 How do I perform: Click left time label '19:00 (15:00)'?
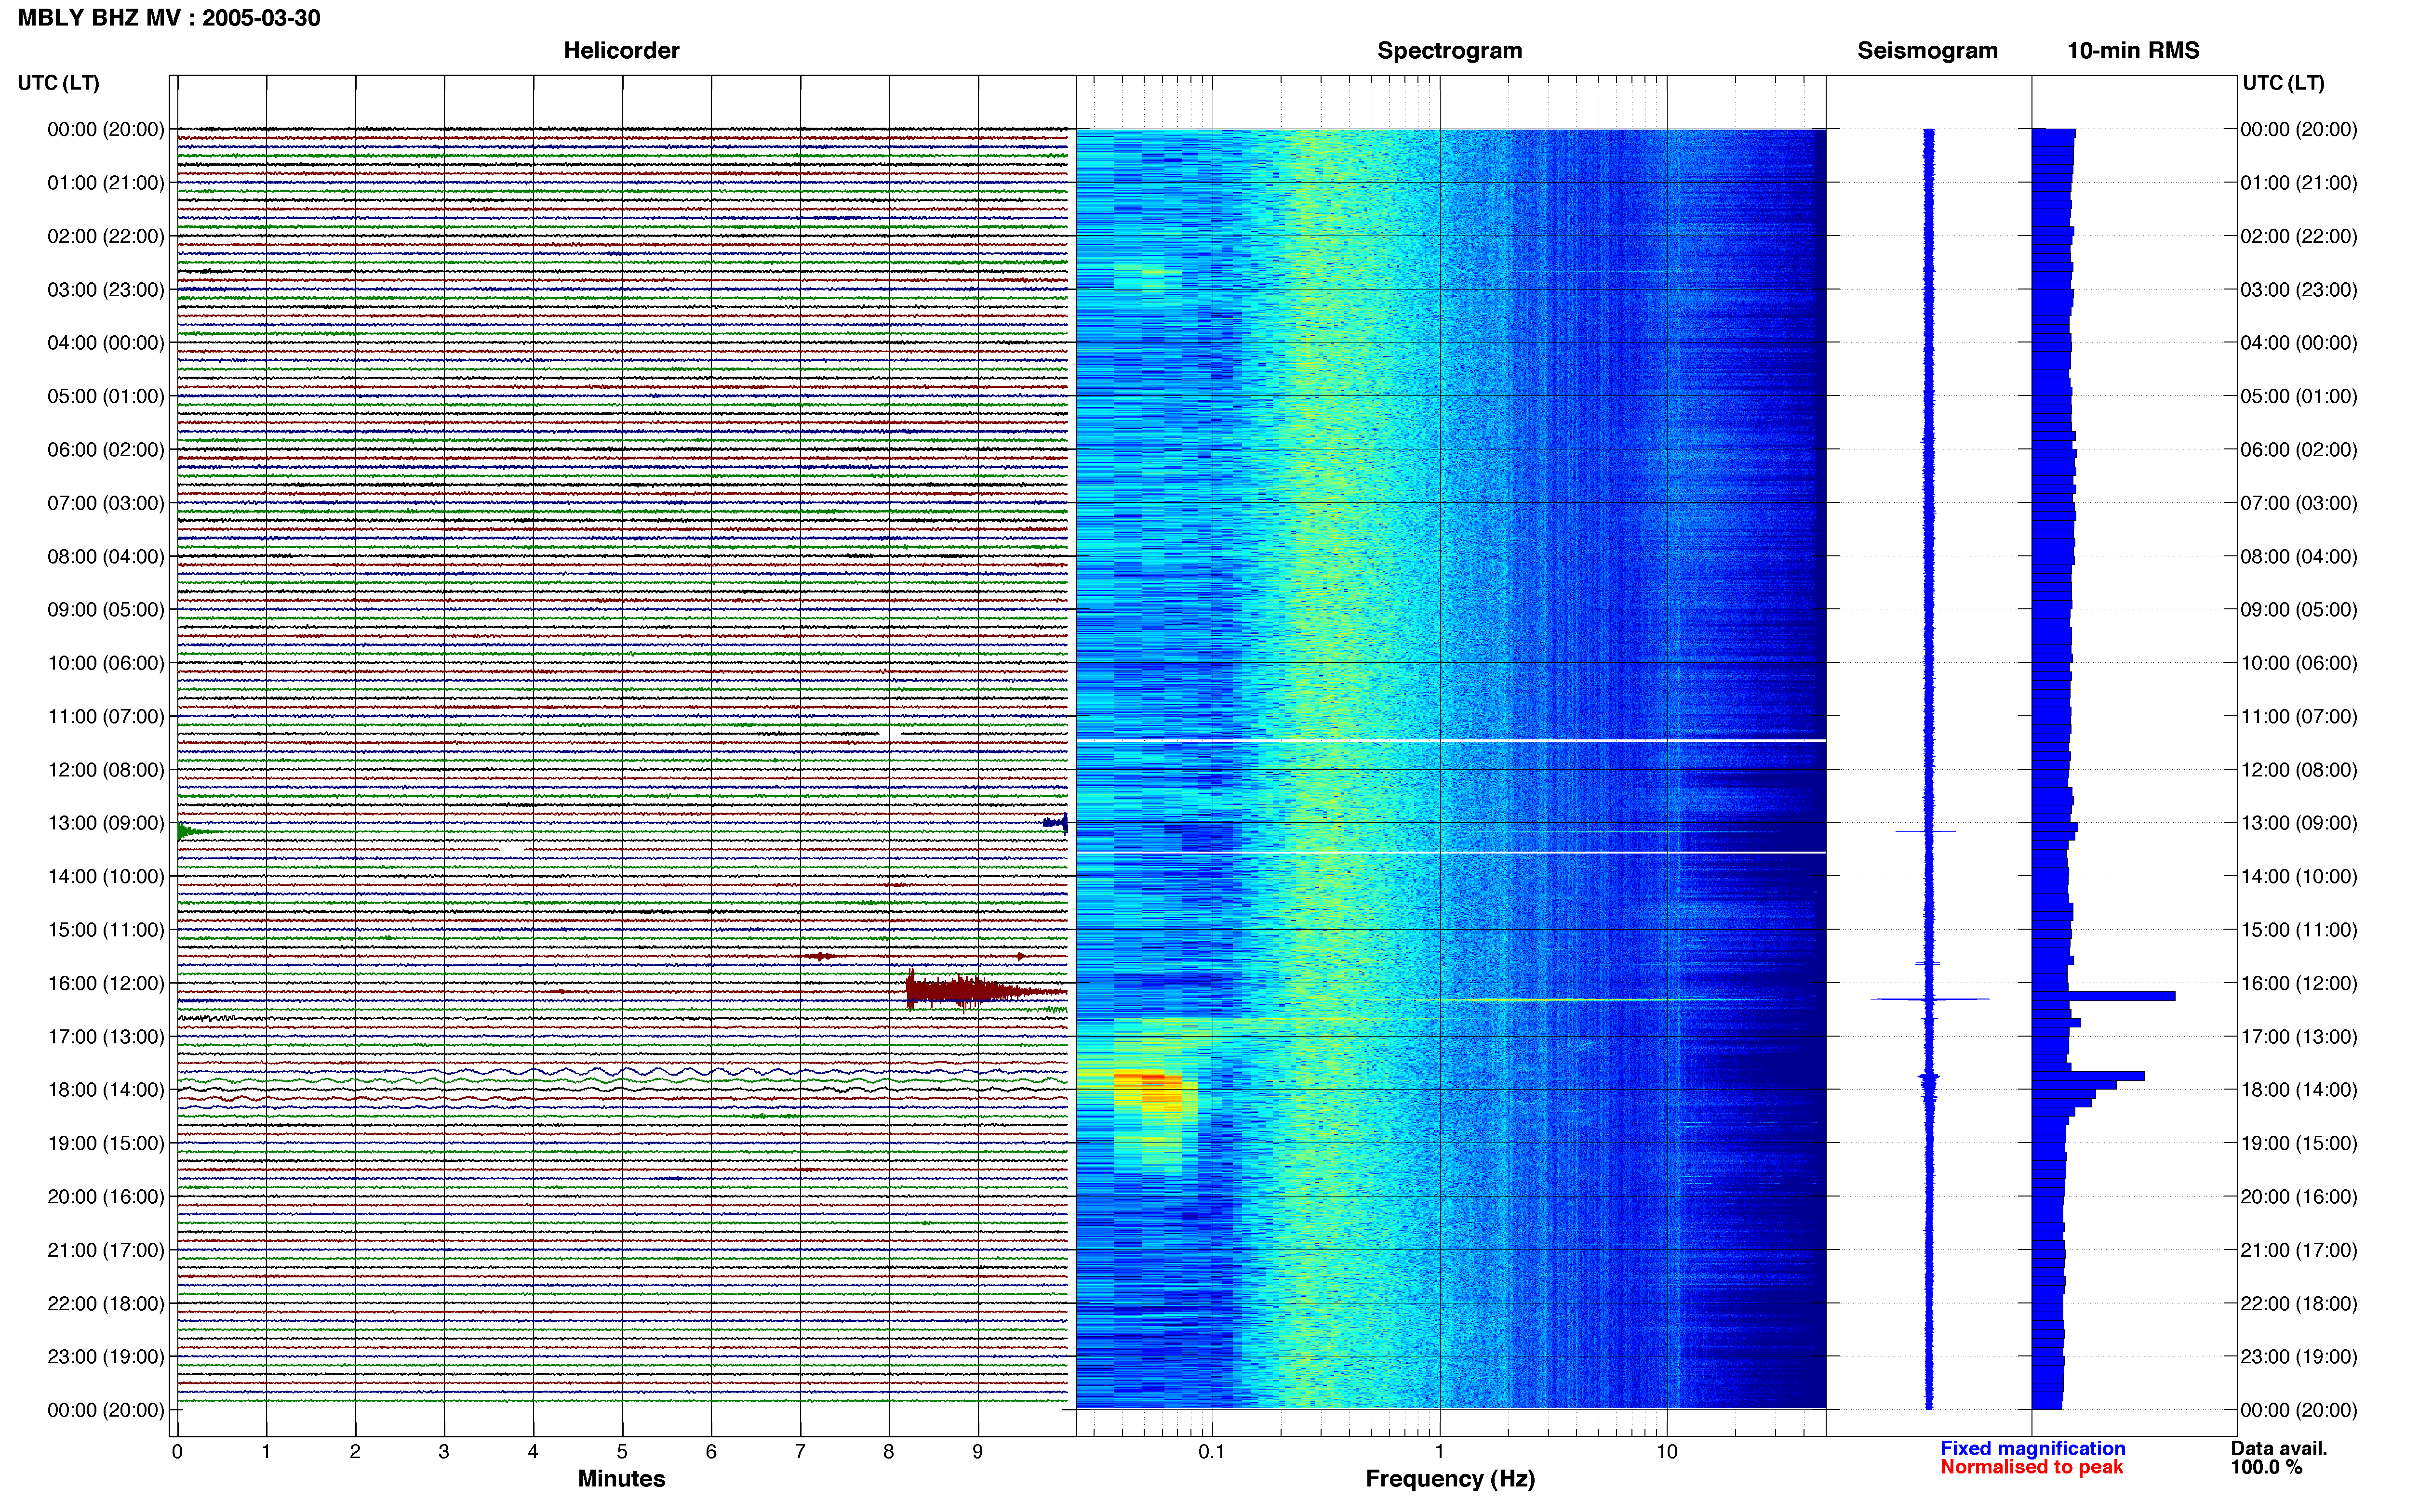(x=106, y=1143)
